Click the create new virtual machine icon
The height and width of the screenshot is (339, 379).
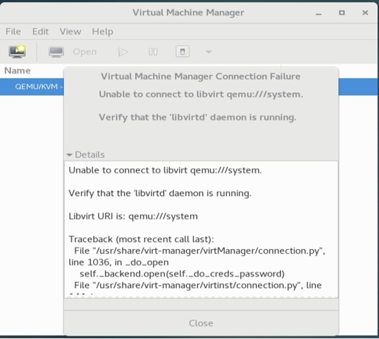[17, 52]
